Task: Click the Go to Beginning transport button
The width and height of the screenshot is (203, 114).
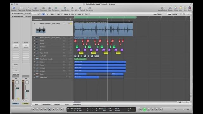Action: (33, 110)
